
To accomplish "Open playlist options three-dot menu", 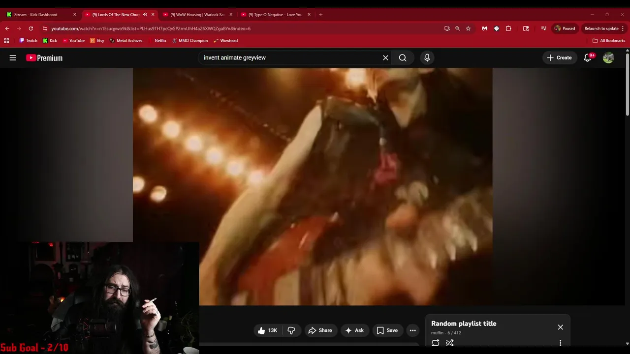I will click(x=560, y=343).
